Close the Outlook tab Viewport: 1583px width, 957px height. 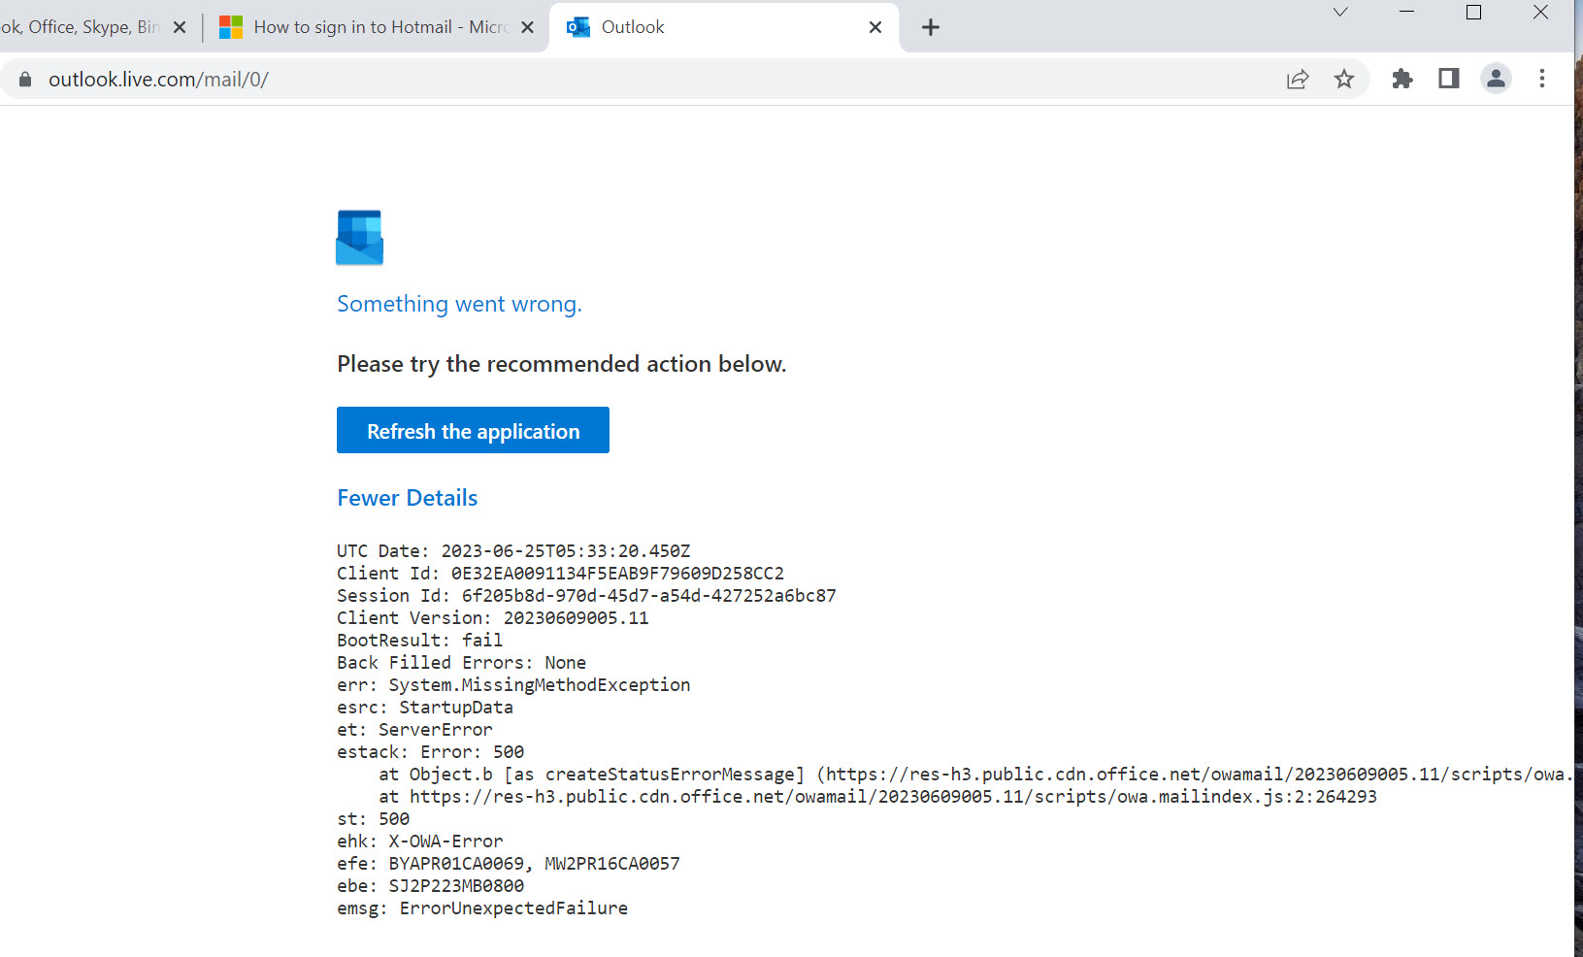(x=875, y=27)
